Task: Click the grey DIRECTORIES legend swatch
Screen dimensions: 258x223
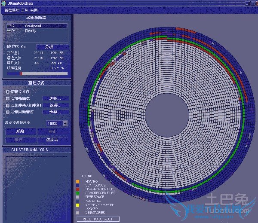Action: click(x=78, y=213)
